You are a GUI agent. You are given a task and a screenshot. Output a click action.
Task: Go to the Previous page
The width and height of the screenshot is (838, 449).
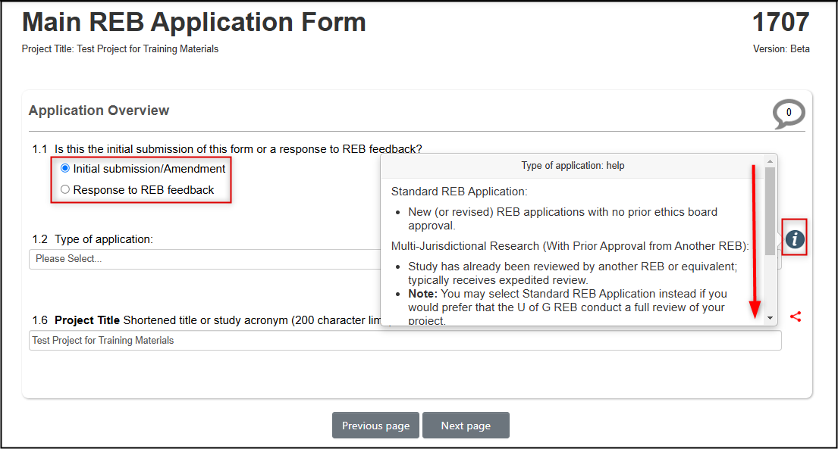tap(375, 426)
